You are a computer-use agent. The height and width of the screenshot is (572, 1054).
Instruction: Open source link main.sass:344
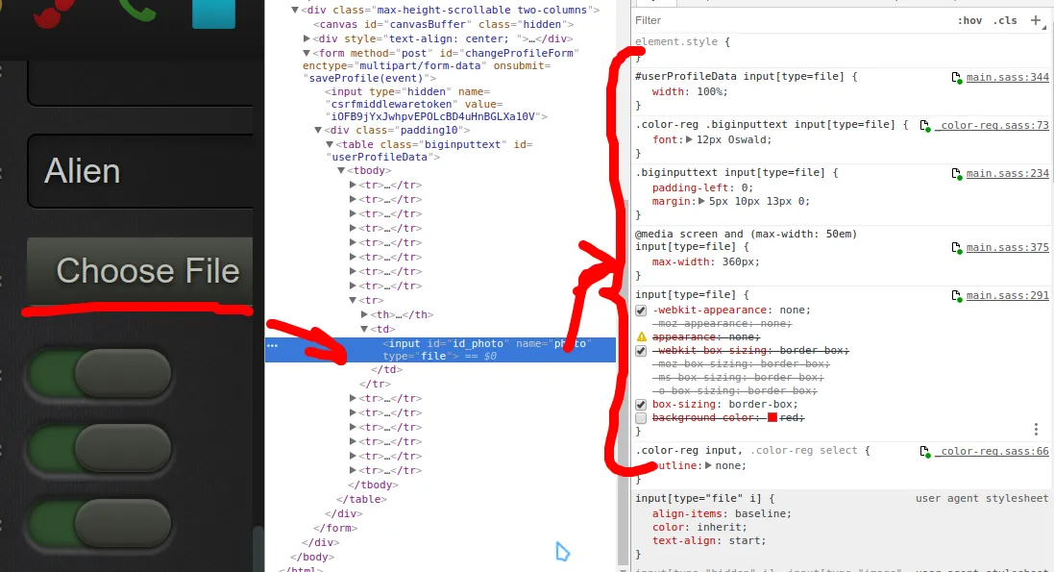[1007, 77]
